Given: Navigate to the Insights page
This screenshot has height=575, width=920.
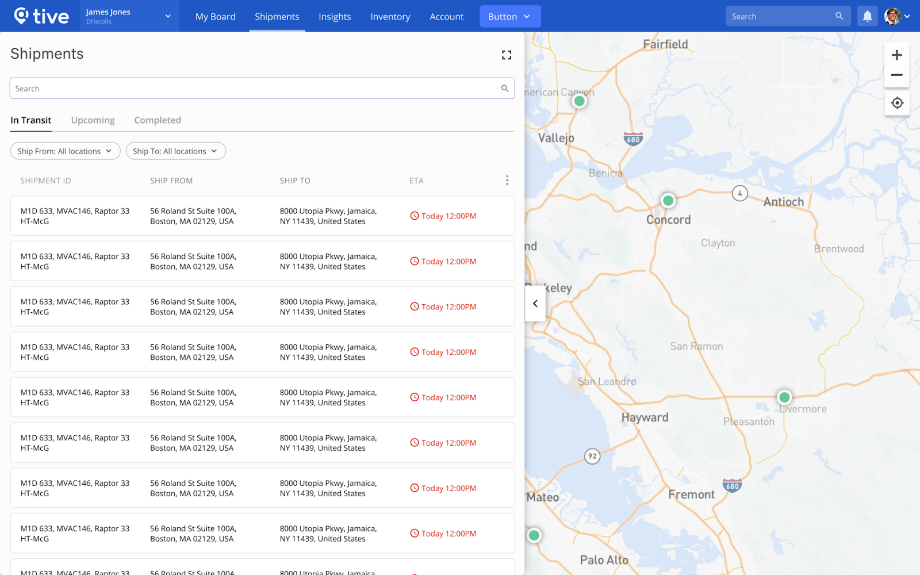Looking at the screenshot, I should tap(335, 17).
